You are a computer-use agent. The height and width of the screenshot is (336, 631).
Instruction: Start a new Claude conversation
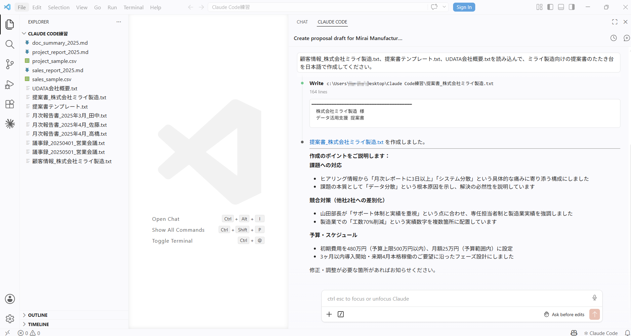tap(626, 38)
